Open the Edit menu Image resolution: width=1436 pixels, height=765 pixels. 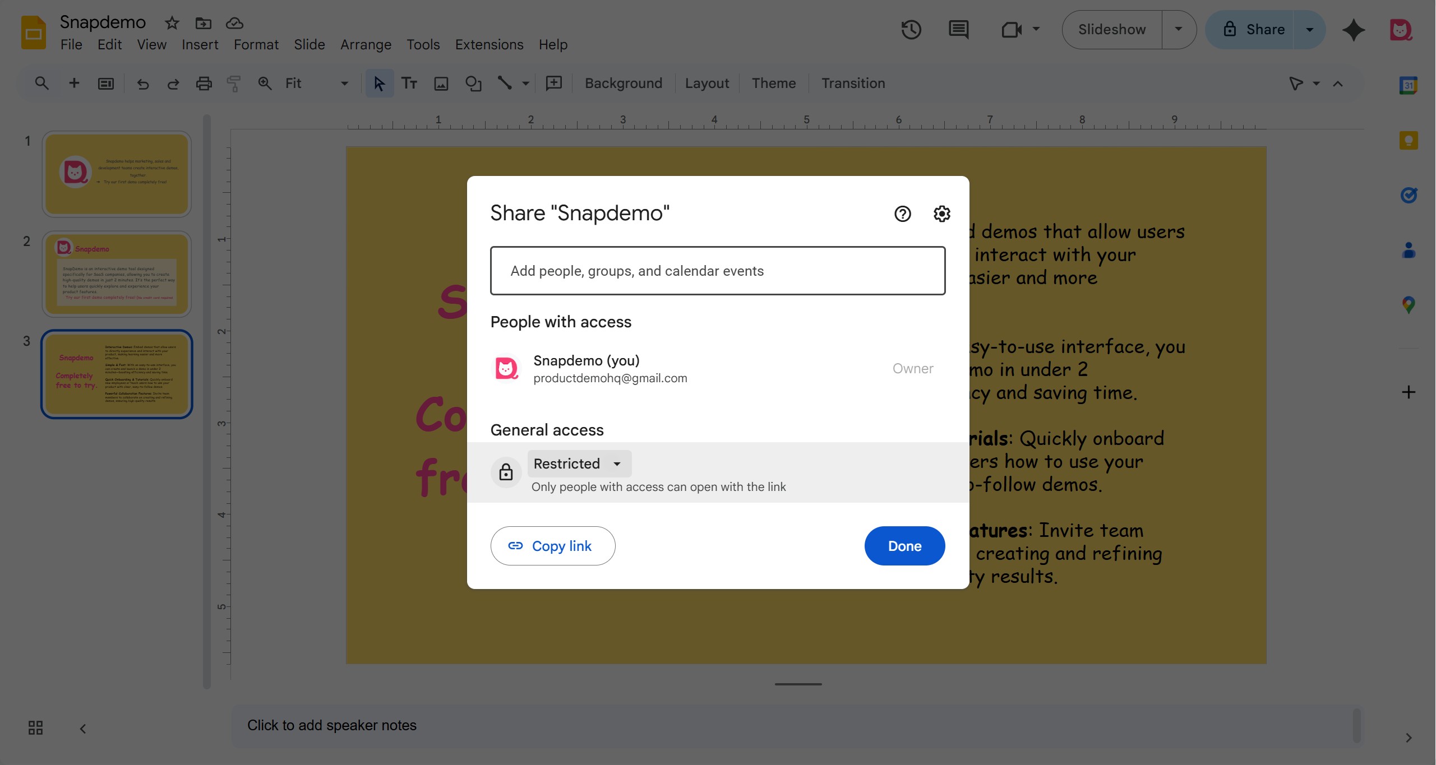[x=109, y=44]
